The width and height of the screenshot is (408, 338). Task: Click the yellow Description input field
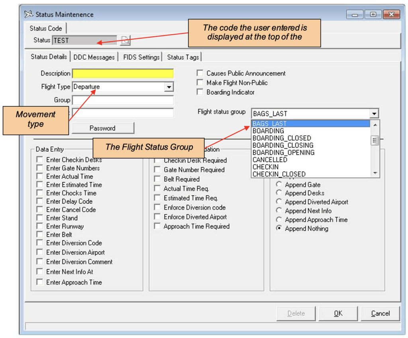coord(123,74)
